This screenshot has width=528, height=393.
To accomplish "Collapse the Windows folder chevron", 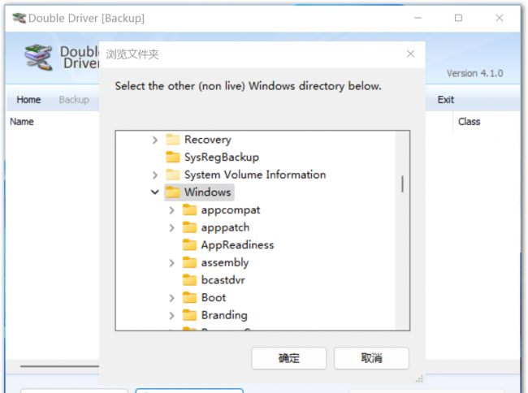I will pos(154,192).
